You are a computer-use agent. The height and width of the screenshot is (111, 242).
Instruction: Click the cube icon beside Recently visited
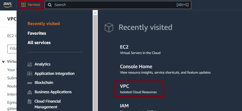(x=109, y=27)
